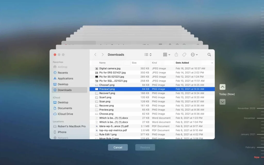Sort by the Size column header
264x165 pixels.
134,63
